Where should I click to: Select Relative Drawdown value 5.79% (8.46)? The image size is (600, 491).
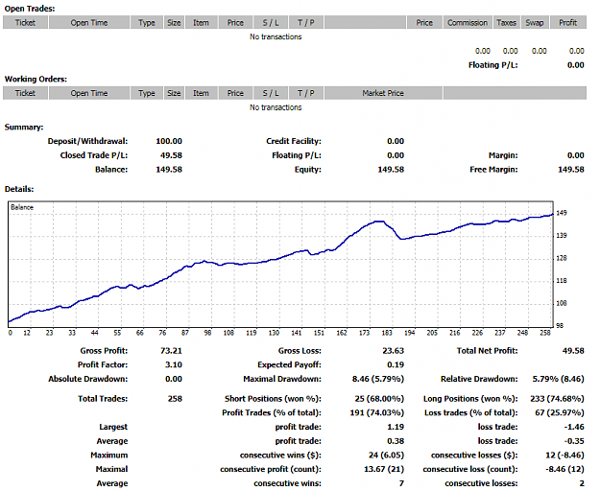point(559,379)
